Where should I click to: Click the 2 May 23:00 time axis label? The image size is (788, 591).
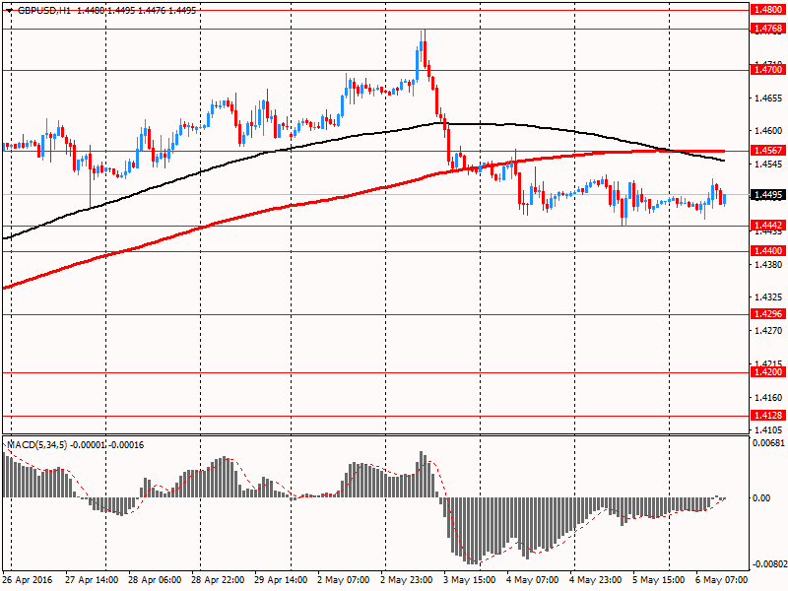coord(407,579)
